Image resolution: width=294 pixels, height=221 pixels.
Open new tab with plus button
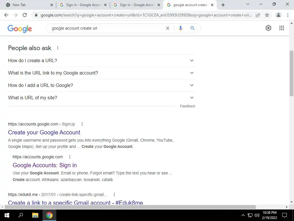point(223,5)
